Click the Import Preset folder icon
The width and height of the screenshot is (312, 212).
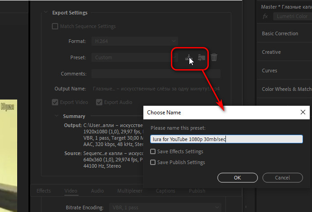coord(202,57)
